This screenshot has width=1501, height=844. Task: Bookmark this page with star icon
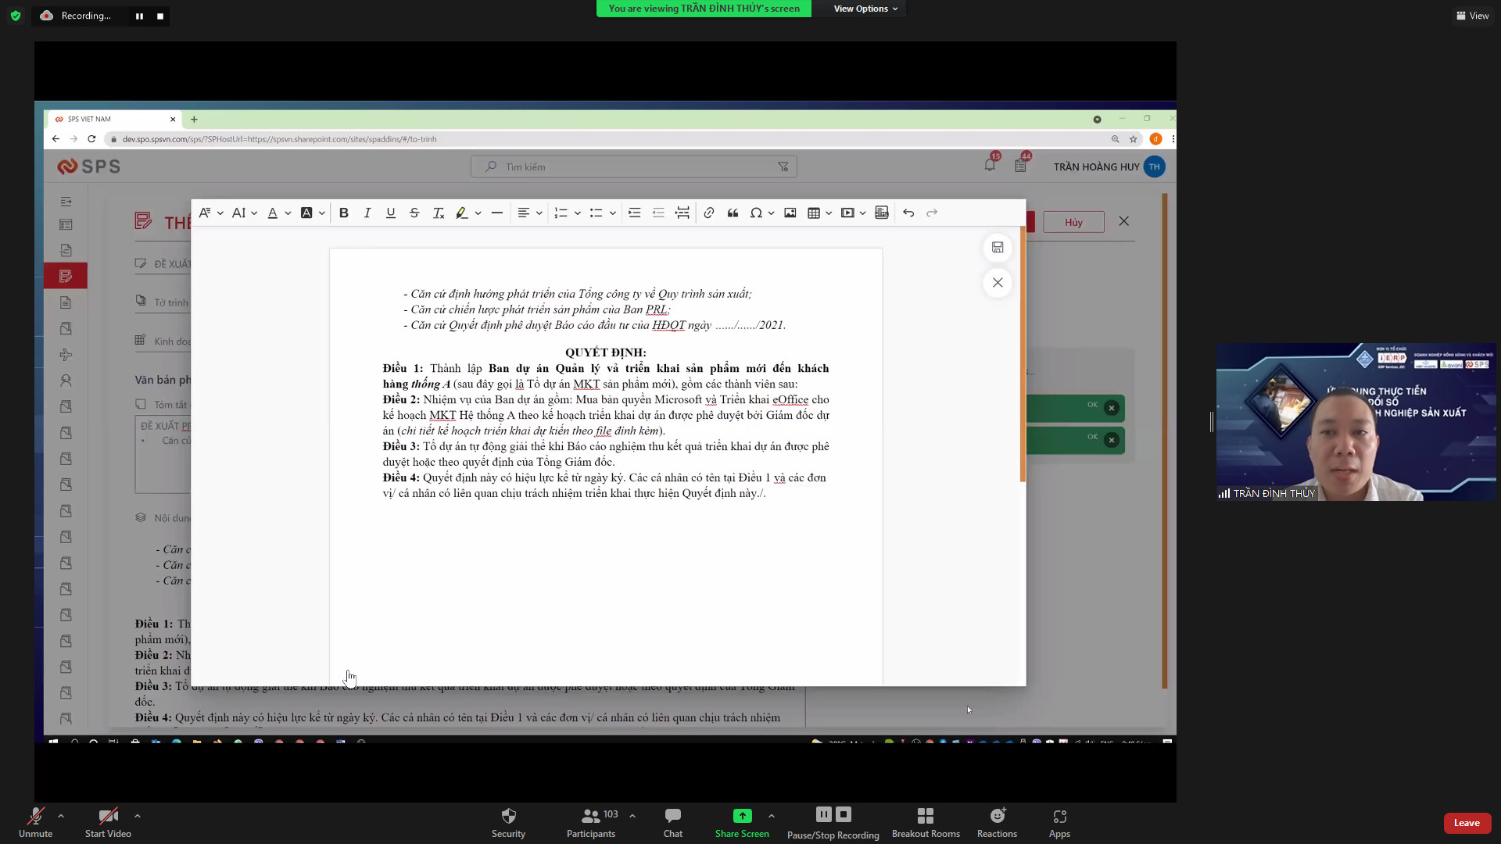pyautogui.click(x=1133, y=139)
